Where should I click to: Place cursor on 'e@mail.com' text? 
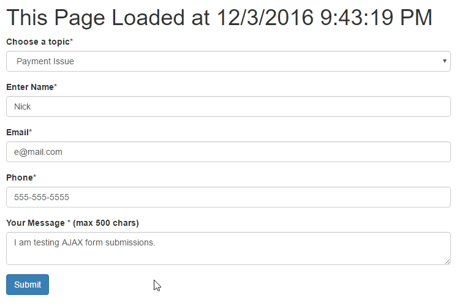pos(38,152)
